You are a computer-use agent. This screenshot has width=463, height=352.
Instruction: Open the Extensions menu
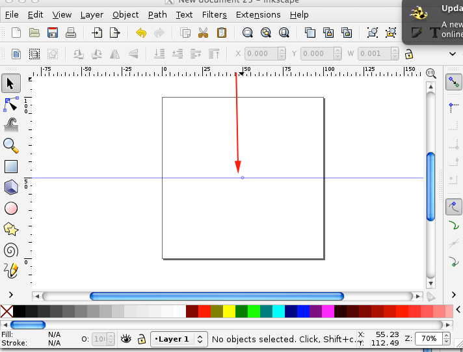click(x=258, y=14)
